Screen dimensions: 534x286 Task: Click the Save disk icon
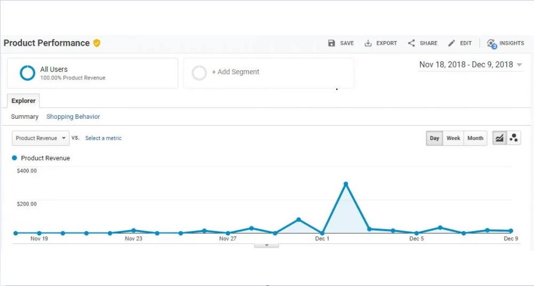[332, 43]
